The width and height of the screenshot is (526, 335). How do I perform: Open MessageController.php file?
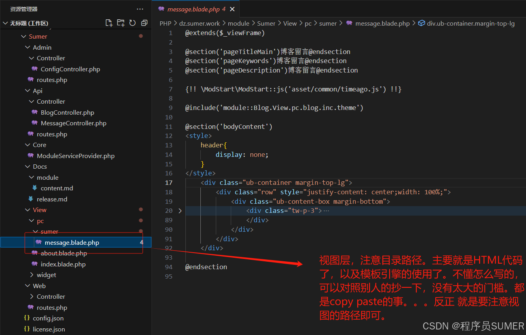click(74, 123)
